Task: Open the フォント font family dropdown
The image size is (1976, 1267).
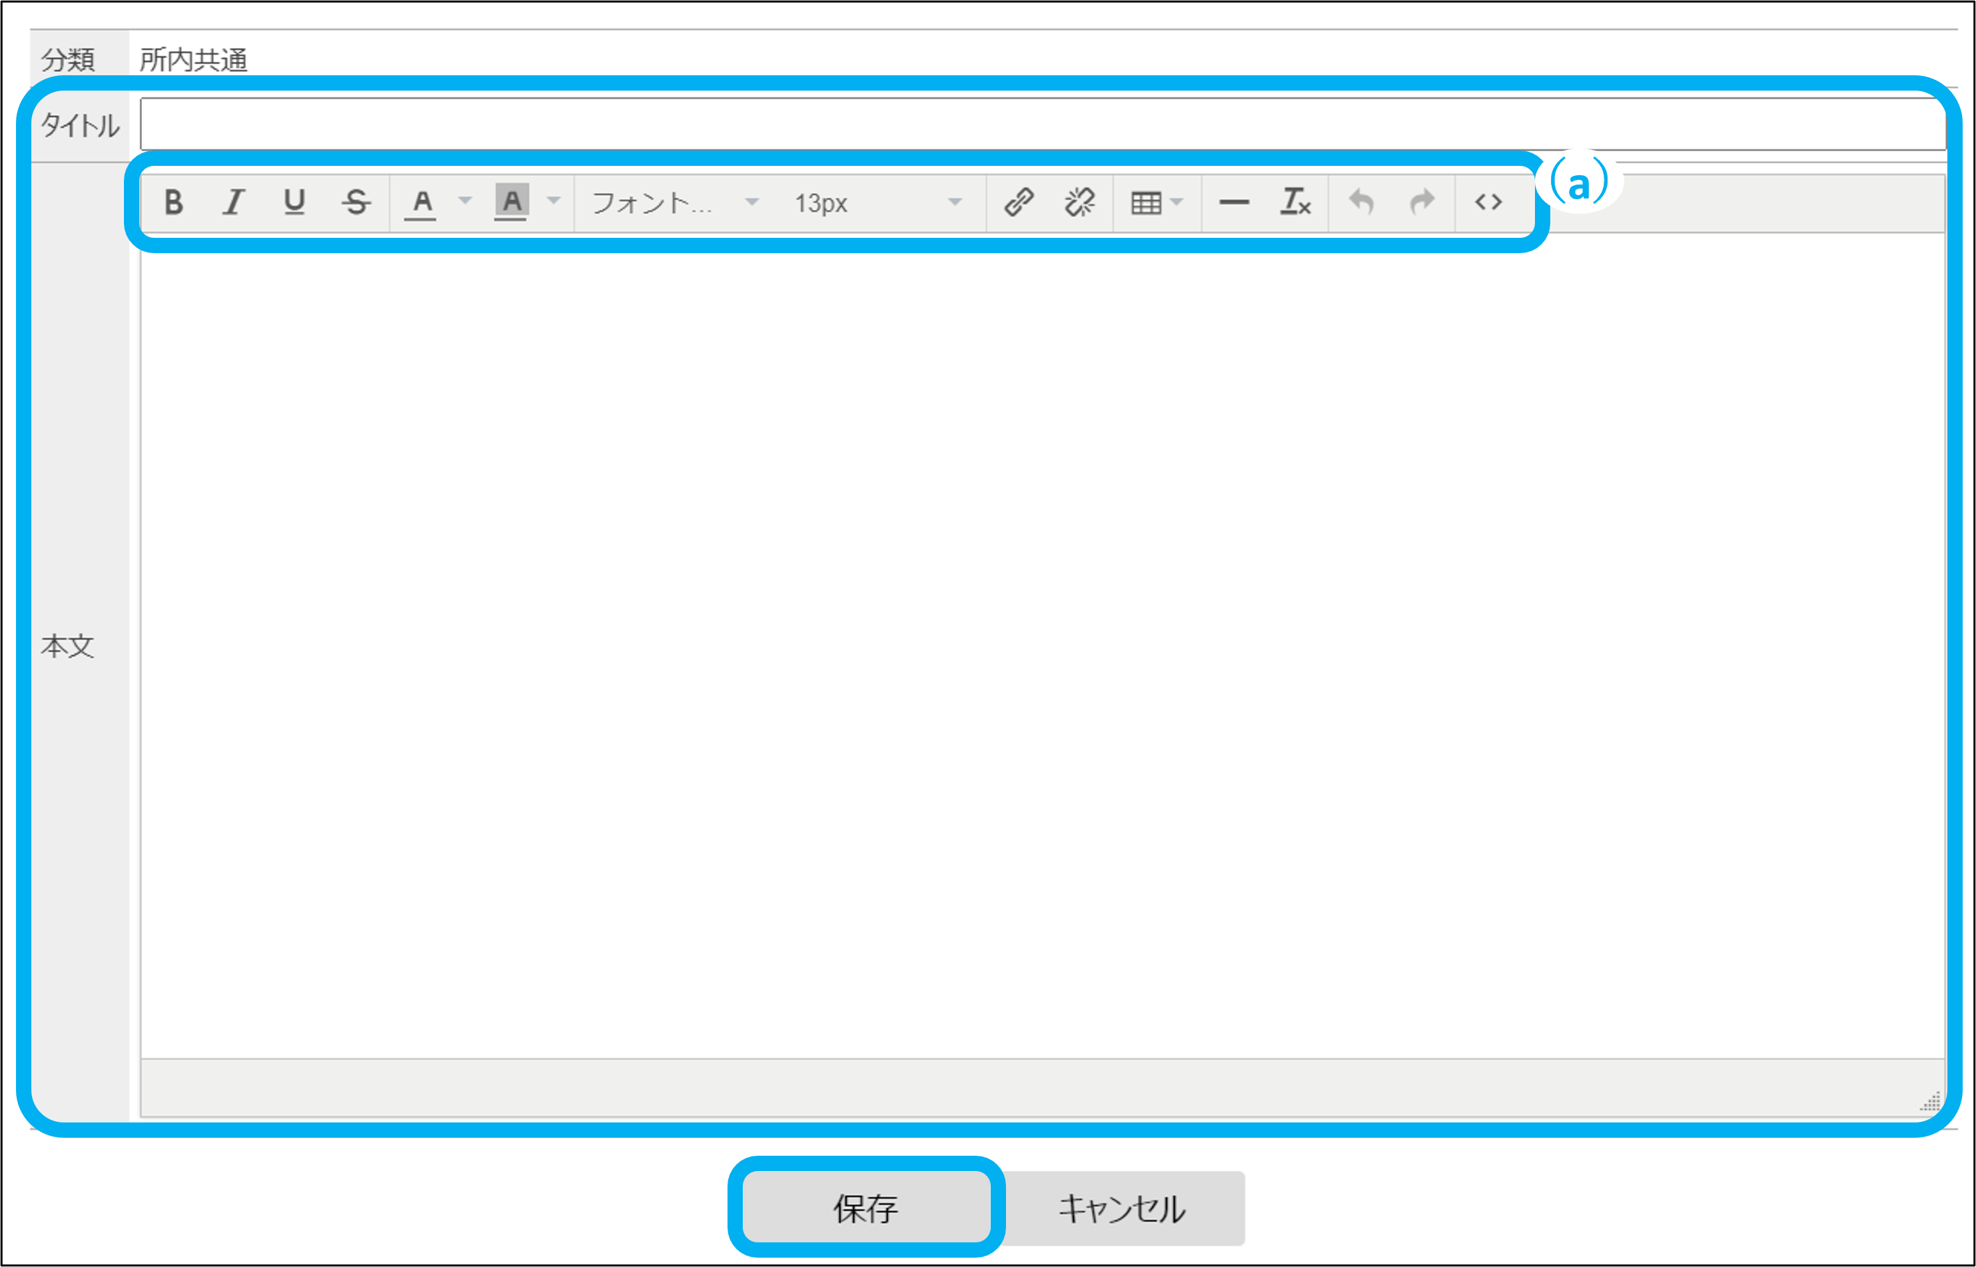Action: [675, 203]
